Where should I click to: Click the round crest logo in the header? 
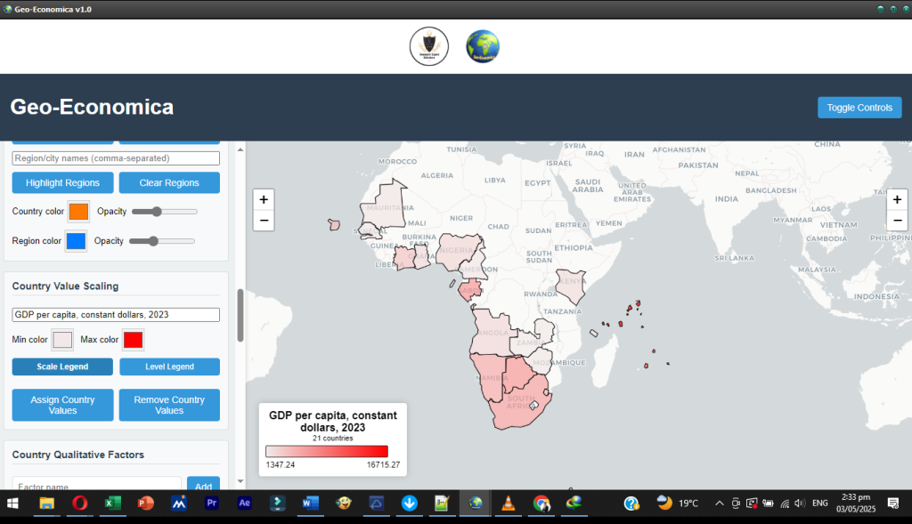(428, 46)
